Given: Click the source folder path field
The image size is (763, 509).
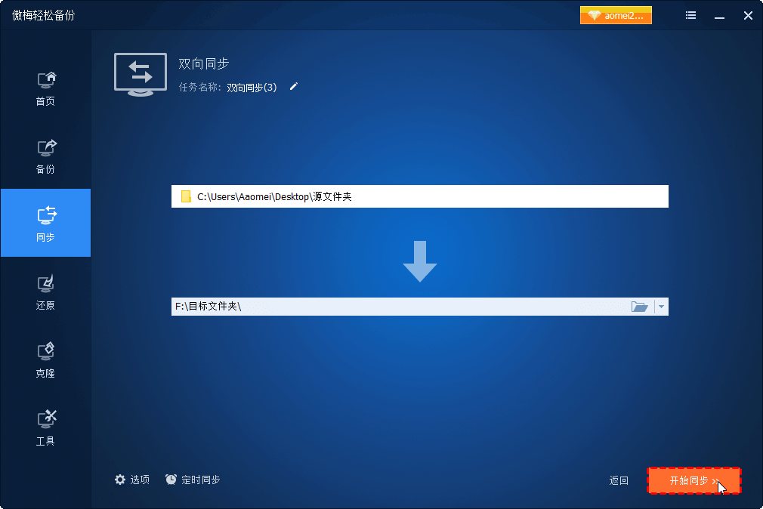Looking at the screenshot, I should 420,196.
